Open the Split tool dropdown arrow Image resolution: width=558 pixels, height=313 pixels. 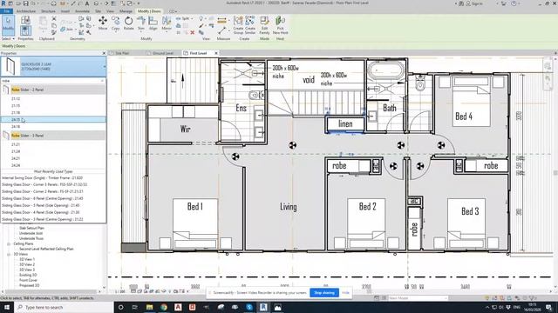[x=192, y=18]
